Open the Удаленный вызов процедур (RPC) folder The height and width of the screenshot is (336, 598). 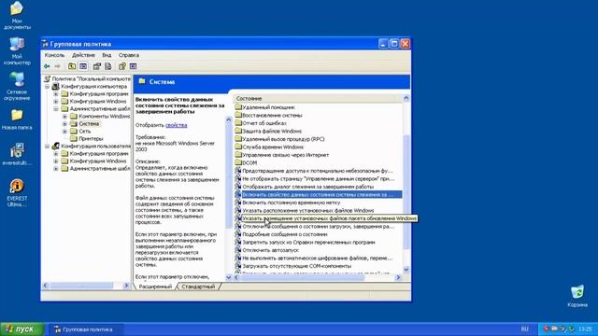pos(280,139)
